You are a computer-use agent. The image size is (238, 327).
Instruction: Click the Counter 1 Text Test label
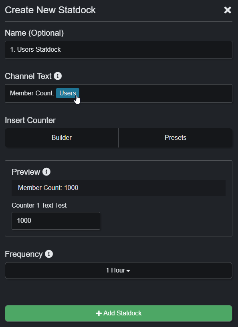[x=39, y=205]
